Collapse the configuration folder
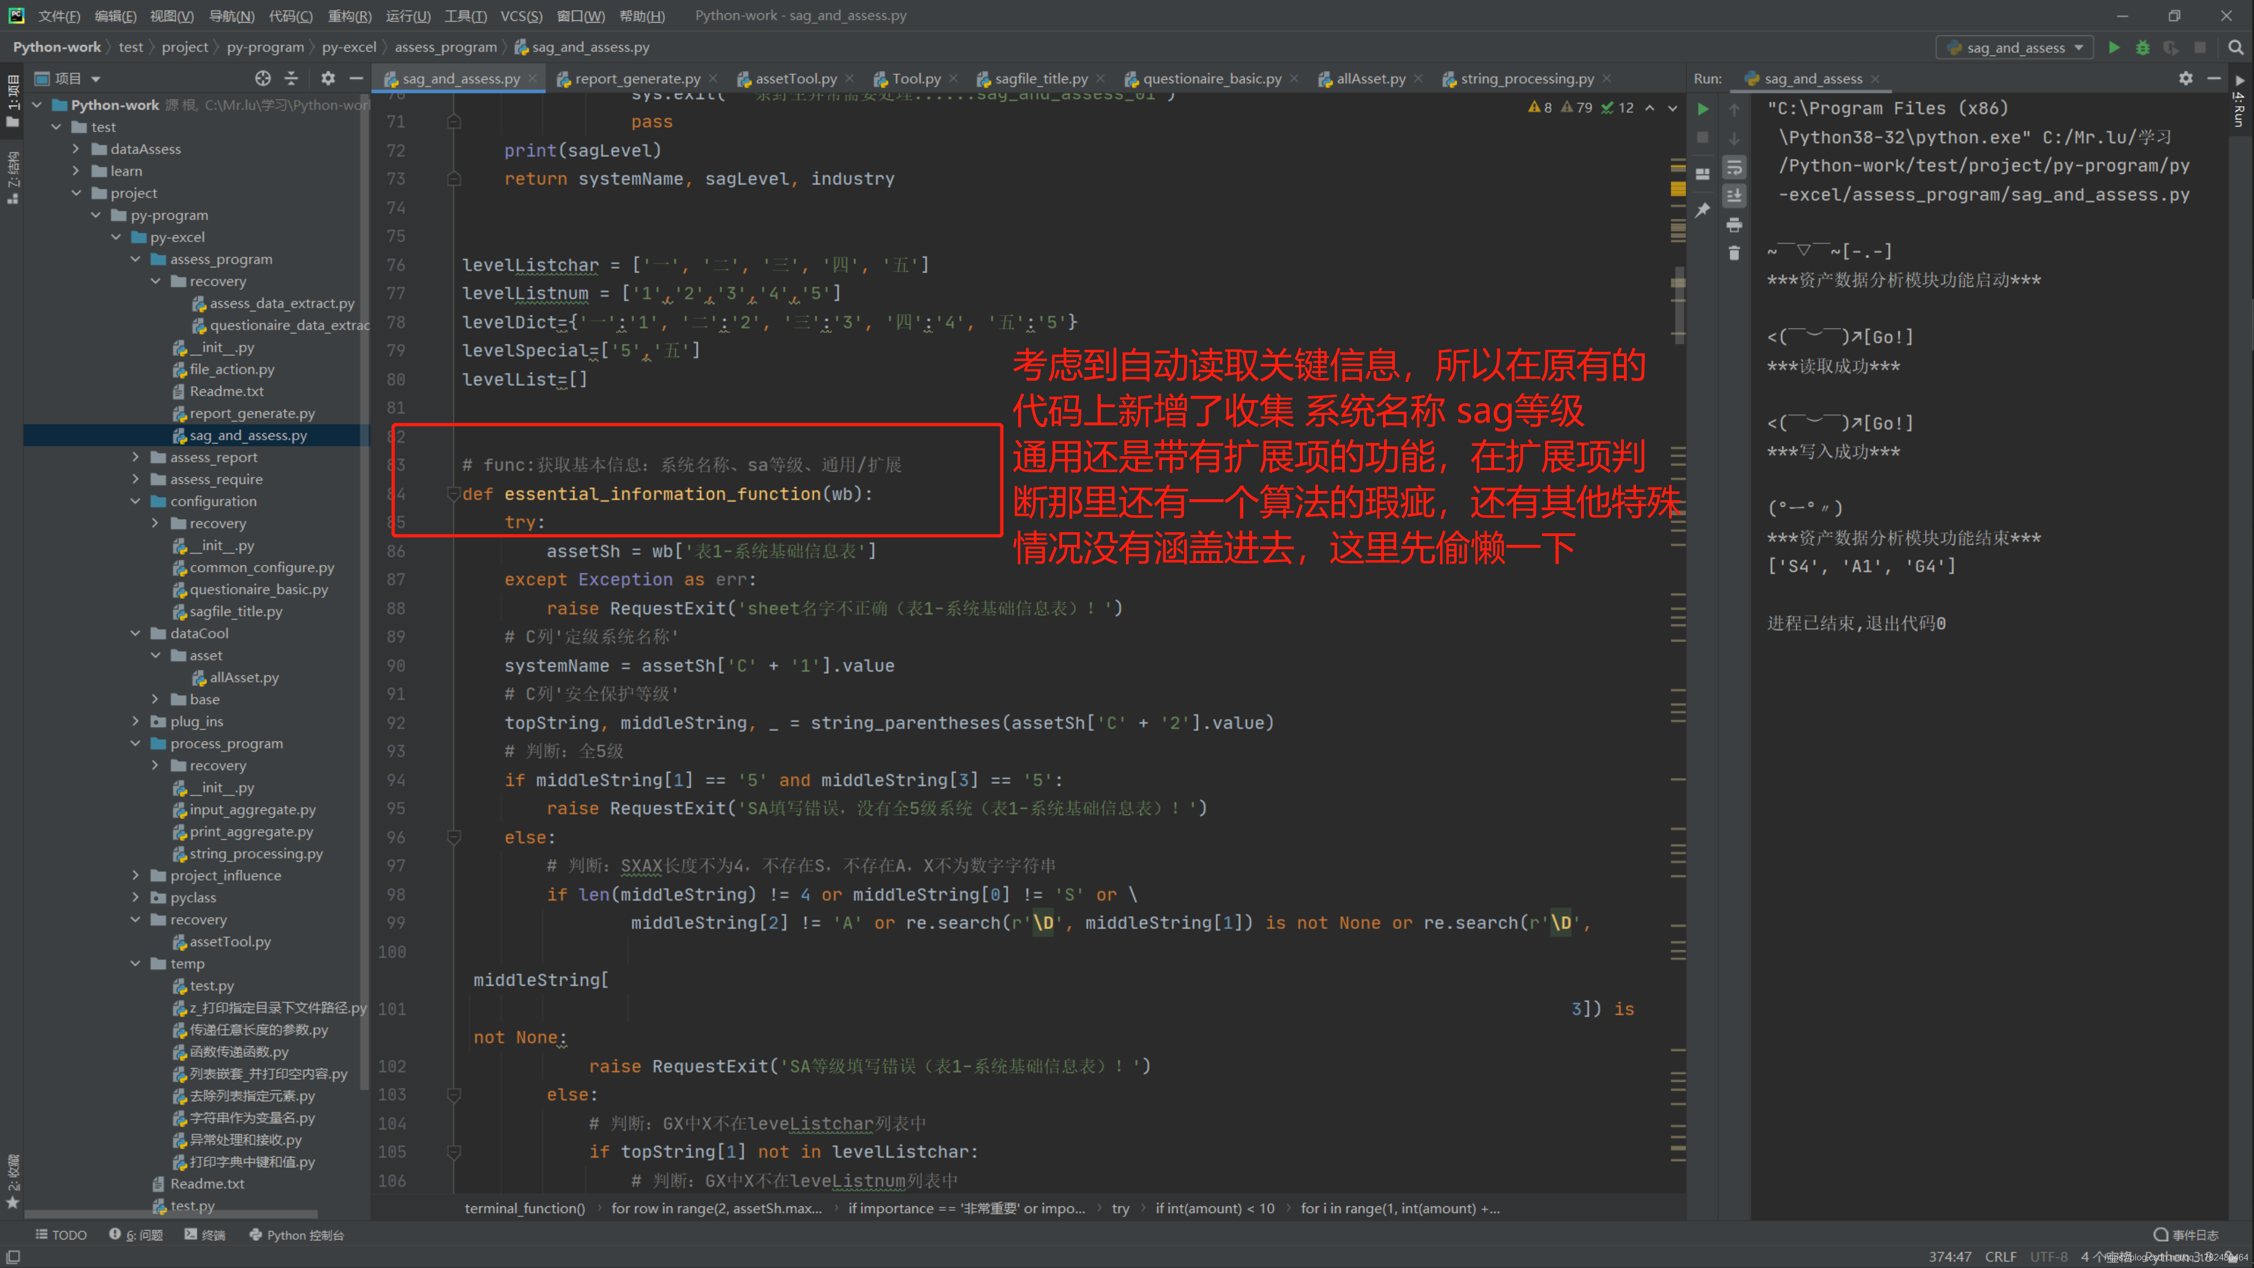This screenshot has width=2254, height=1268. pyautogui.click(x=135, y=501)
